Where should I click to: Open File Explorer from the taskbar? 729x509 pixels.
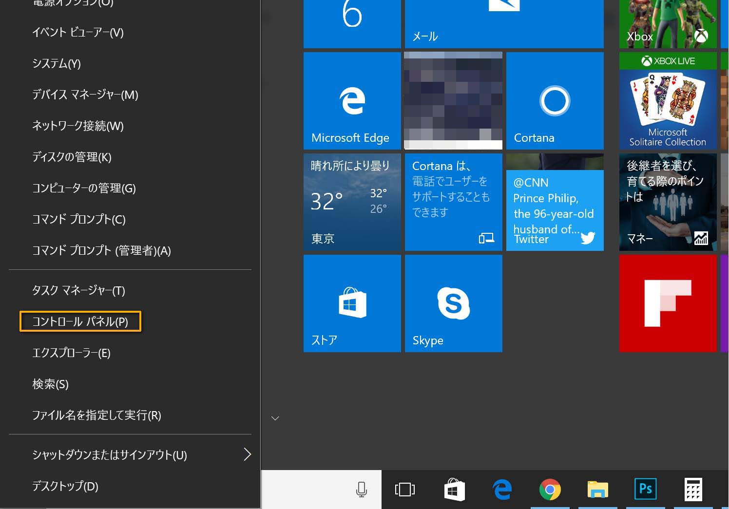[x=598, y=490]
